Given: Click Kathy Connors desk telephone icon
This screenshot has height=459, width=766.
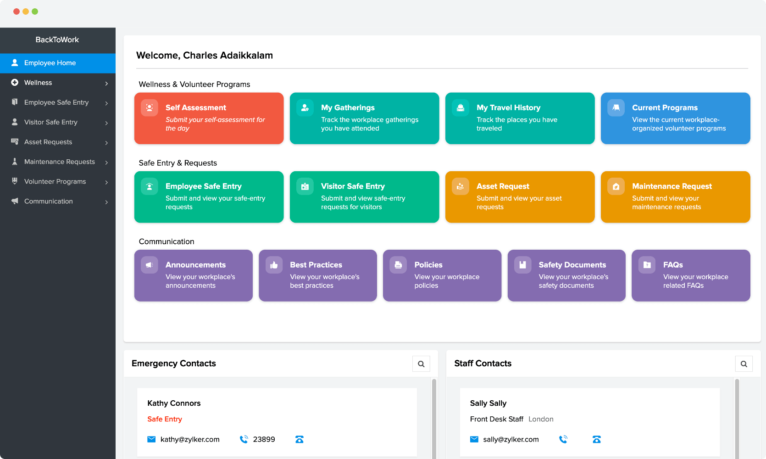Looking at the screenshot, I should [300, 439].
